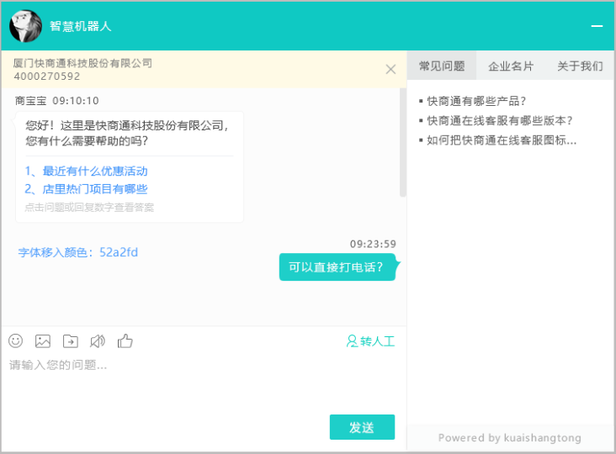The image size is (616, 454).
Task: Toggle the sound mute speaker icon
Action: pos(98,340)
